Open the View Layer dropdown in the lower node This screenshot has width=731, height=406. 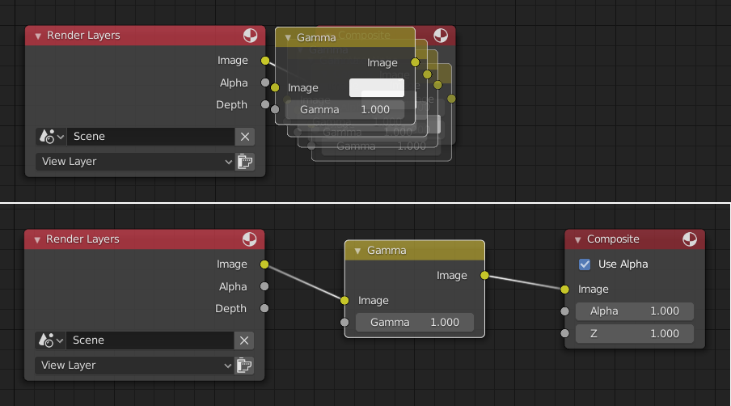(134, 366)
